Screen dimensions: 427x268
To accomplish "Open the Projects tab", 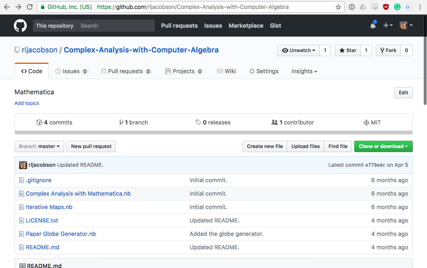I will click(x=184, y=71).
